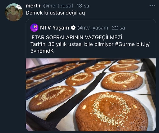
Task: Open mert+ profile picture
Action: pyautogui.click(x=14, y=12)
